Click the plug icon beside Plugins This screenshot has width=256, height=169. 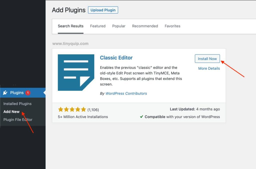[x=5, y=93]
